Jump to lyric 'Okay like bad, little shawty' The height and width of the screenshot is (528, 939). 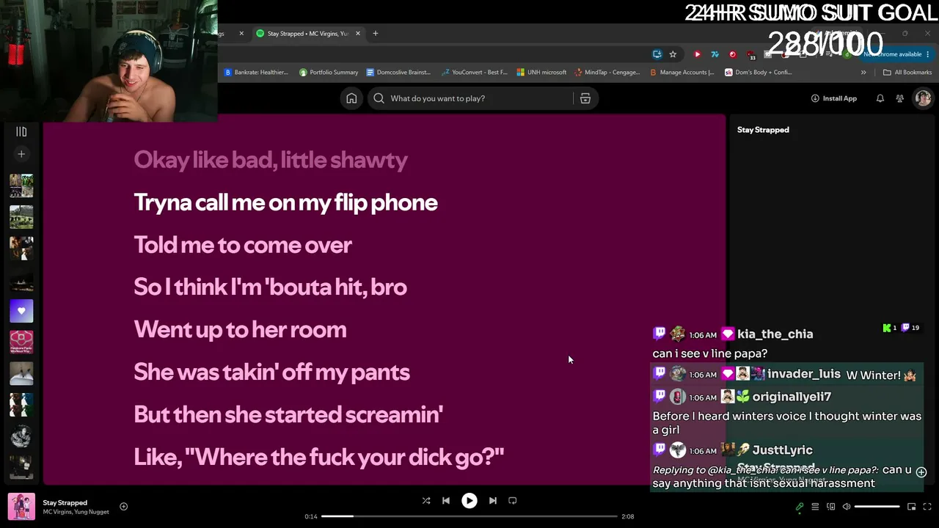[271, 160]
